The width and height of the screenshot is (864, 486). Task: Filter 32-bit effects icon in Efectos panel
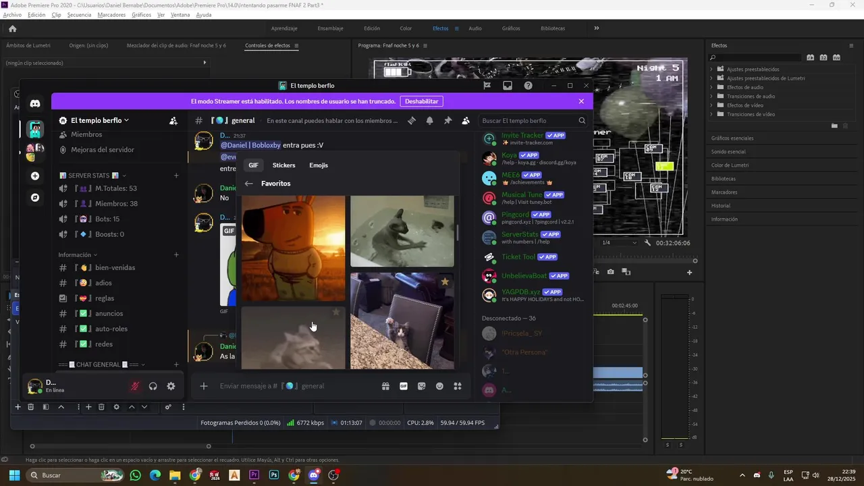tap(823, 57)
